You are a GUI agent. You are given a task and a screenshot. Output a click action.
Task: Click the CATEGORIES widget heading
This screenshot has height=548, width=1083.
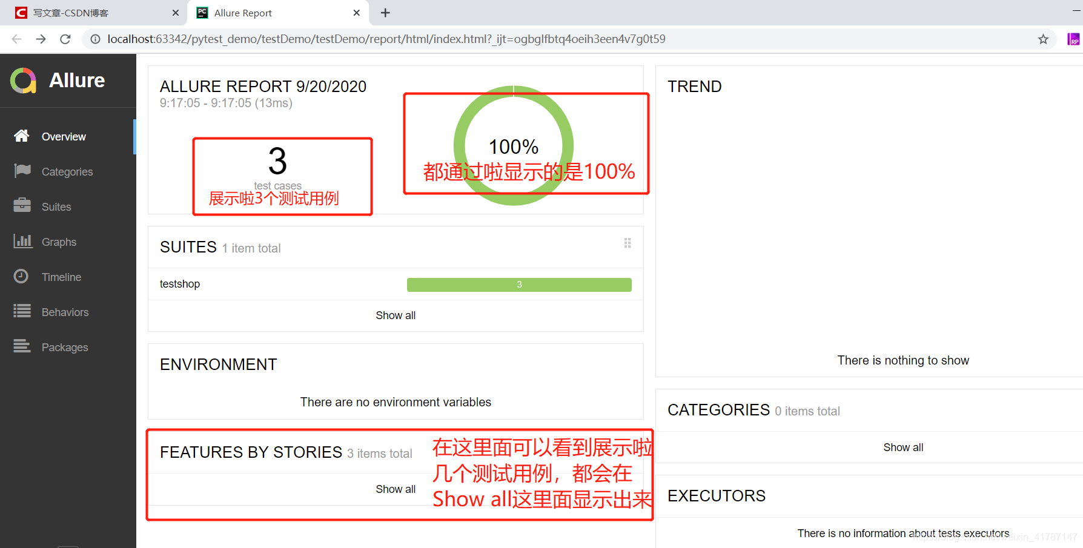[x=719, y=410]
